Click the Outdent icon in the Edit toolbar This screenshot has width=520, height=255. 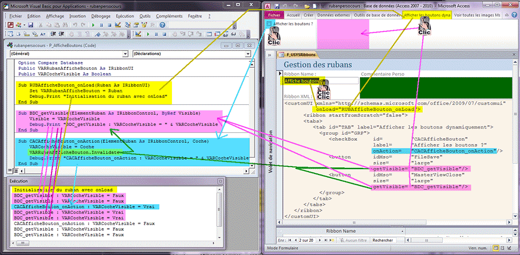(x=62, y=34)
